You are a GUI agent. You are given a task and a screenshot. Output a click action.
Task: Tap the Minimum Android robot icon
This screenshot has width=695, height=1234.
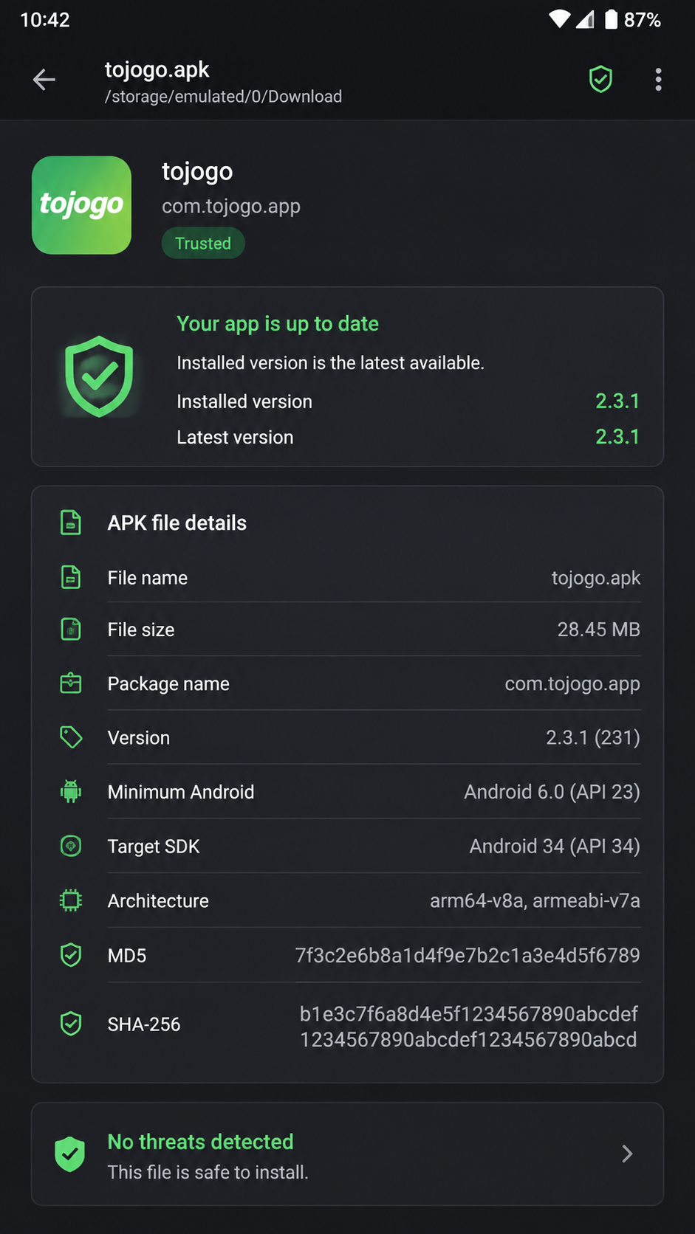coord(71,791)
